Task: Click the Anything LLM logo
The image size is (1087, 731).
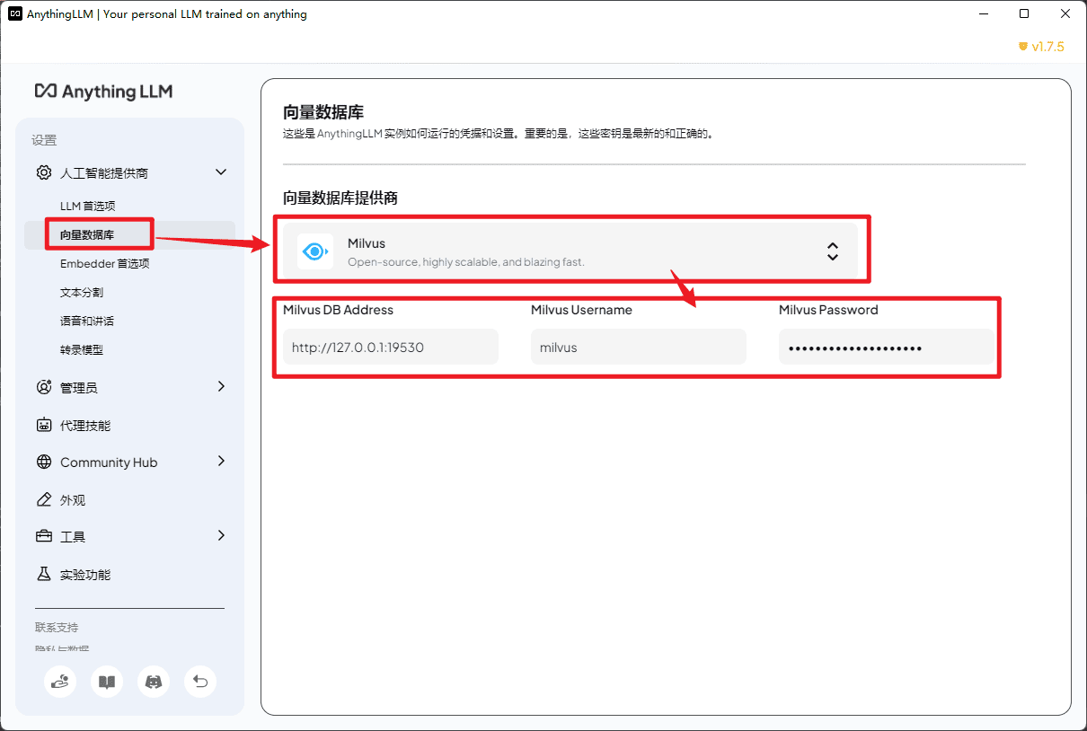Action: point(103,92)
